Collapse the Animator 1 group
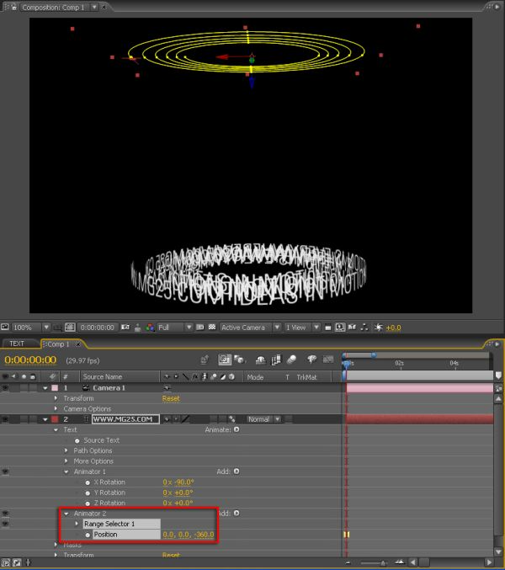 tap(66, 471)
